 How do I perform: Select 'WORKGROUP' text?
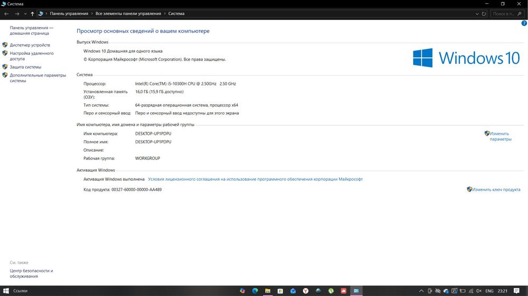click(x=147, y=159)
